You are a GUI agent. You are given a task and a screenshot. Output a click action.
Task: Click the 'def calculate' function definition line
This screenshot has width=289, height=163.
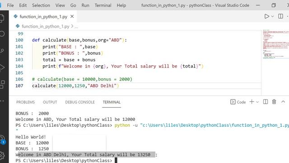pos(79,40)
